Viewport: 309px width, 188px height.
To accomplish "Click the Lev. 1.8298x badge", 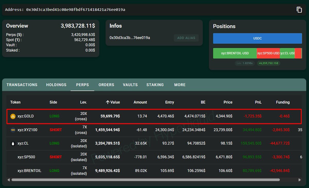I will coord(245,63).
